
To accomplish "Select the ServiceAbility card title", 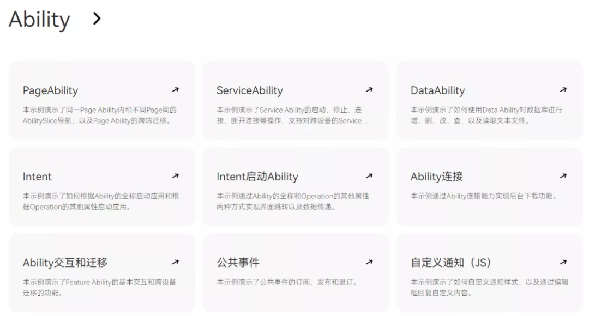I will (x=249, y=90).
